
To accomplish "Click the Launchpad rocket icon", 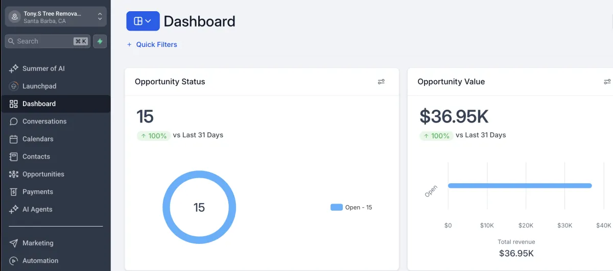I will point(14,86).
